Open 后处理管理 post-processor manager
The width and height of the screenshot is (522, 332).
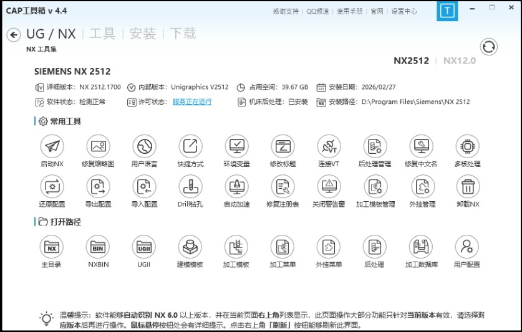point(375,146)
